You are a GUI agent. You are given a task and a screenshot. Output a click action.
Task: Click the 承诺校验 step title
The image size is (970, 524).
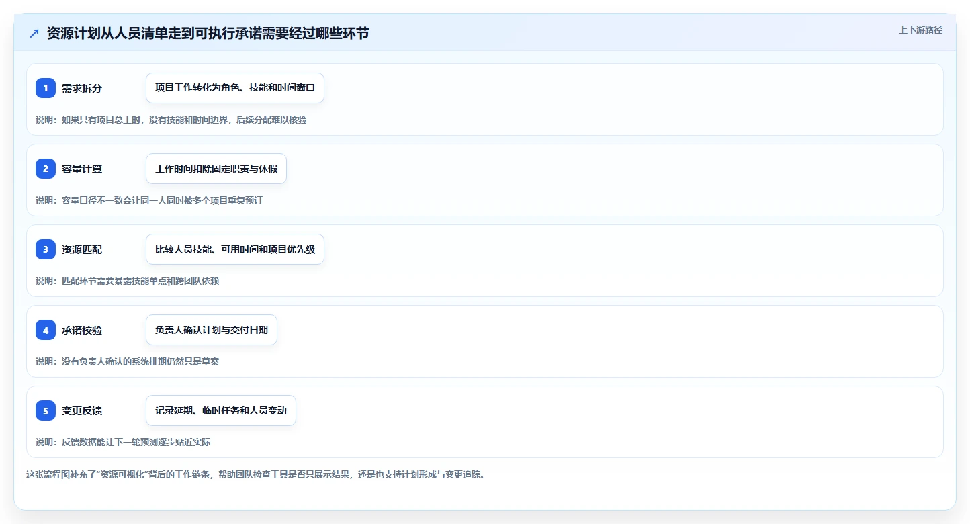82,331
